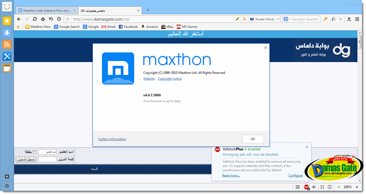Click the password field in login form
Viewport: 366px width, 195px height.
coord(48,159)
